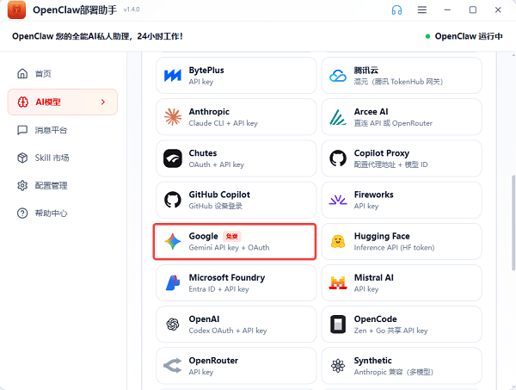The image size is (516, 390).
Task: Select the Google provider card
Action: pos(235,241)
